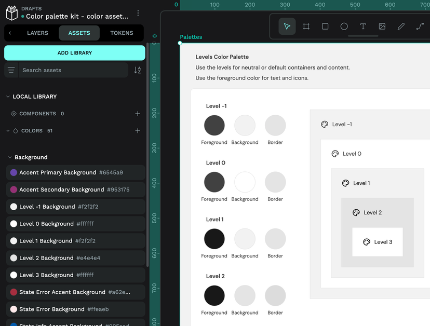Click the sort assets A-Z icon

pyautogui.click(x=137, y=70)
